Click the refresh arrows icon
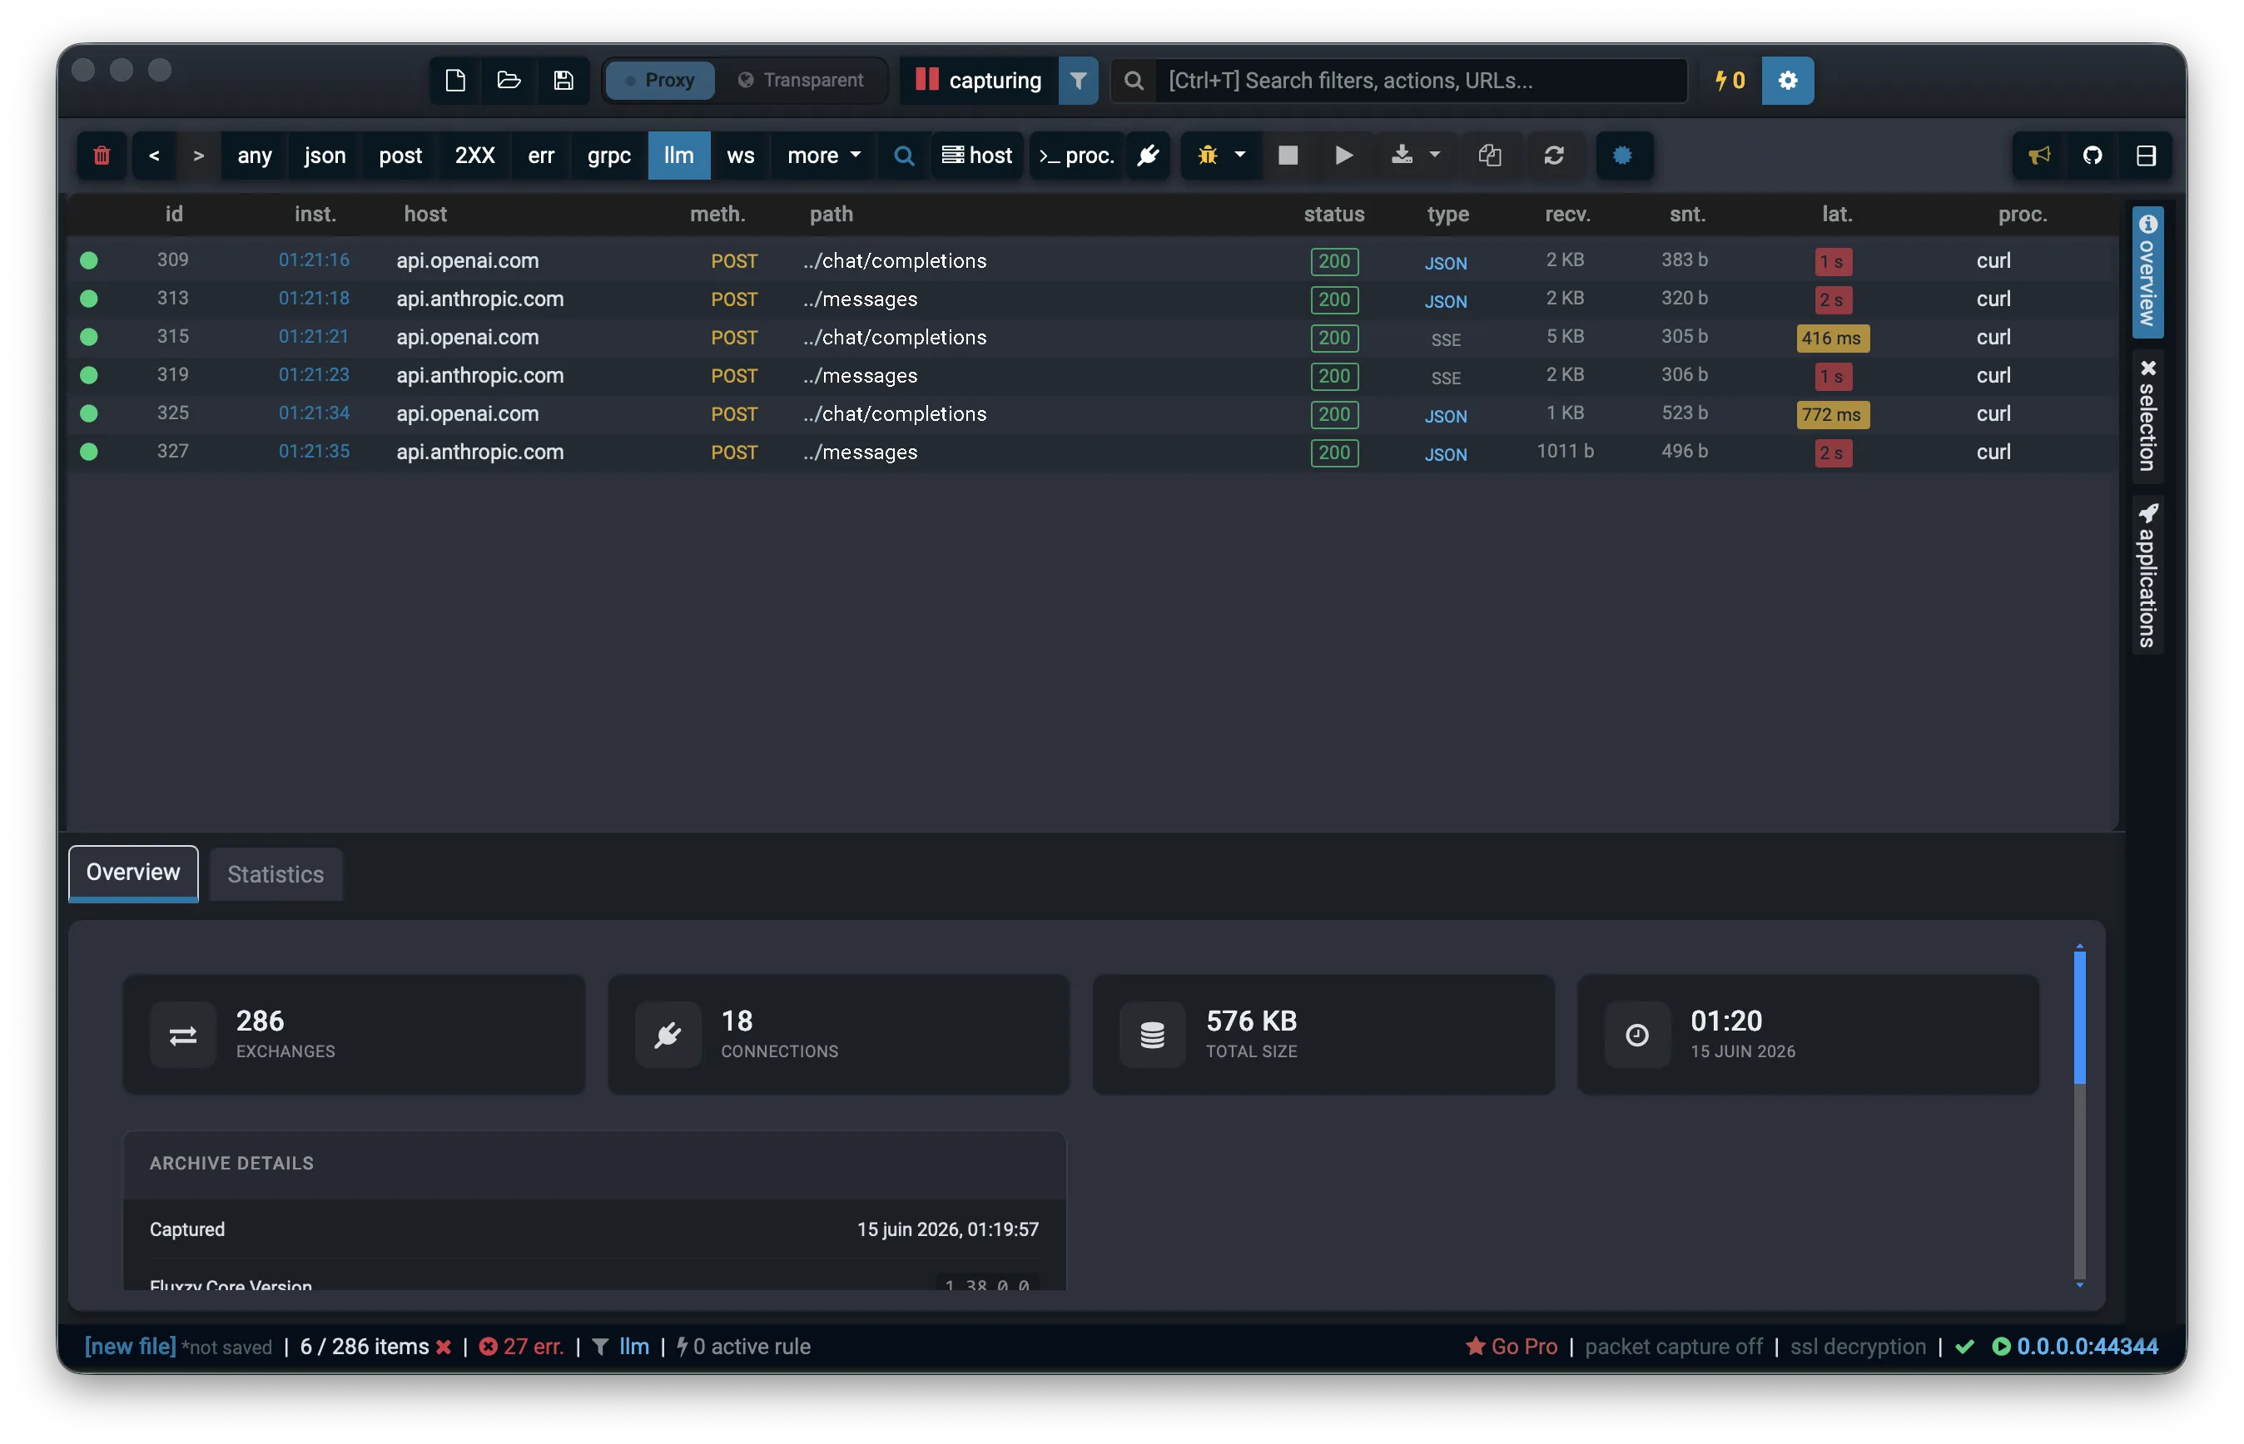The width and height of the screenshot is (2244, 1444). click(1553, 155)
